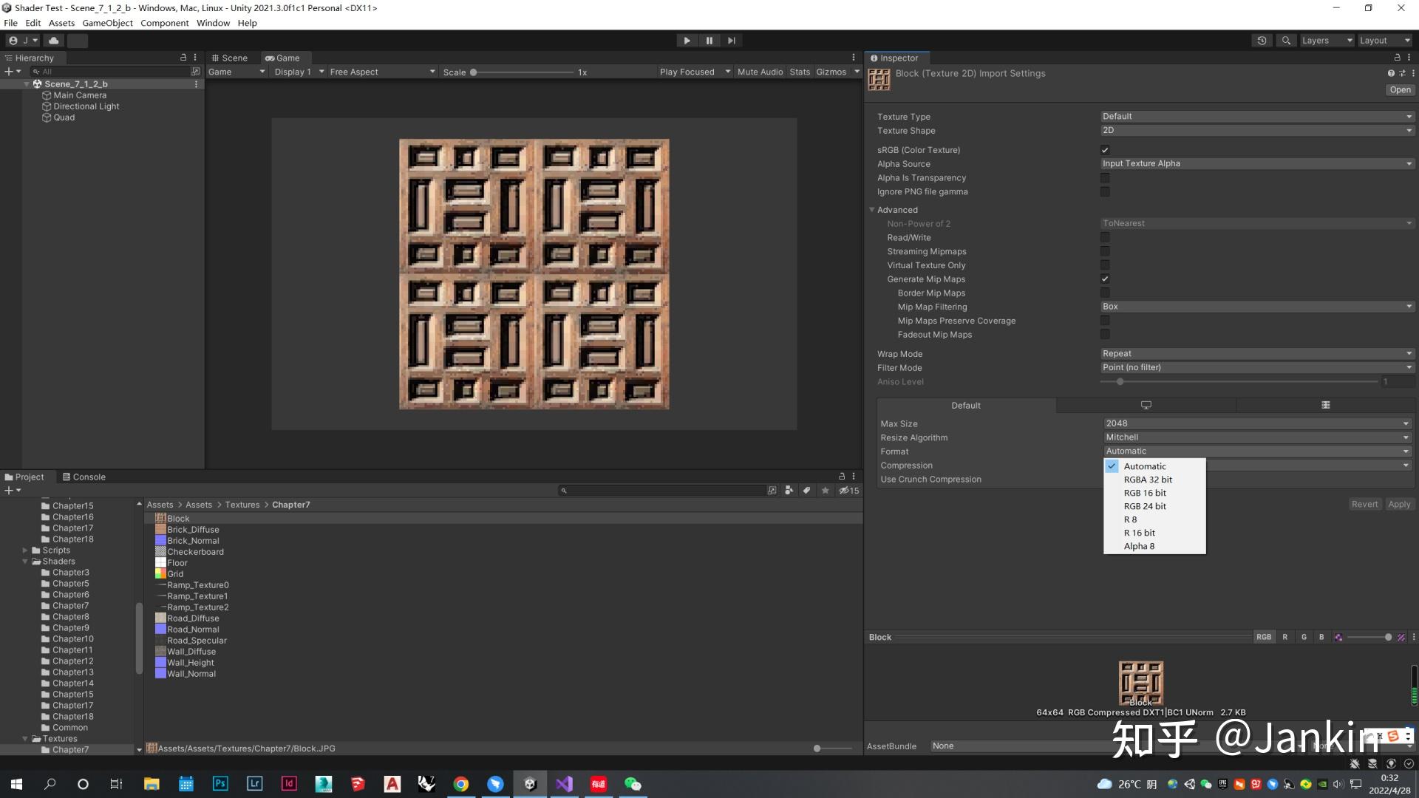Open the Visual Studio Code taskbar icon
1419x798 pixels.
(x=564, y=783)
